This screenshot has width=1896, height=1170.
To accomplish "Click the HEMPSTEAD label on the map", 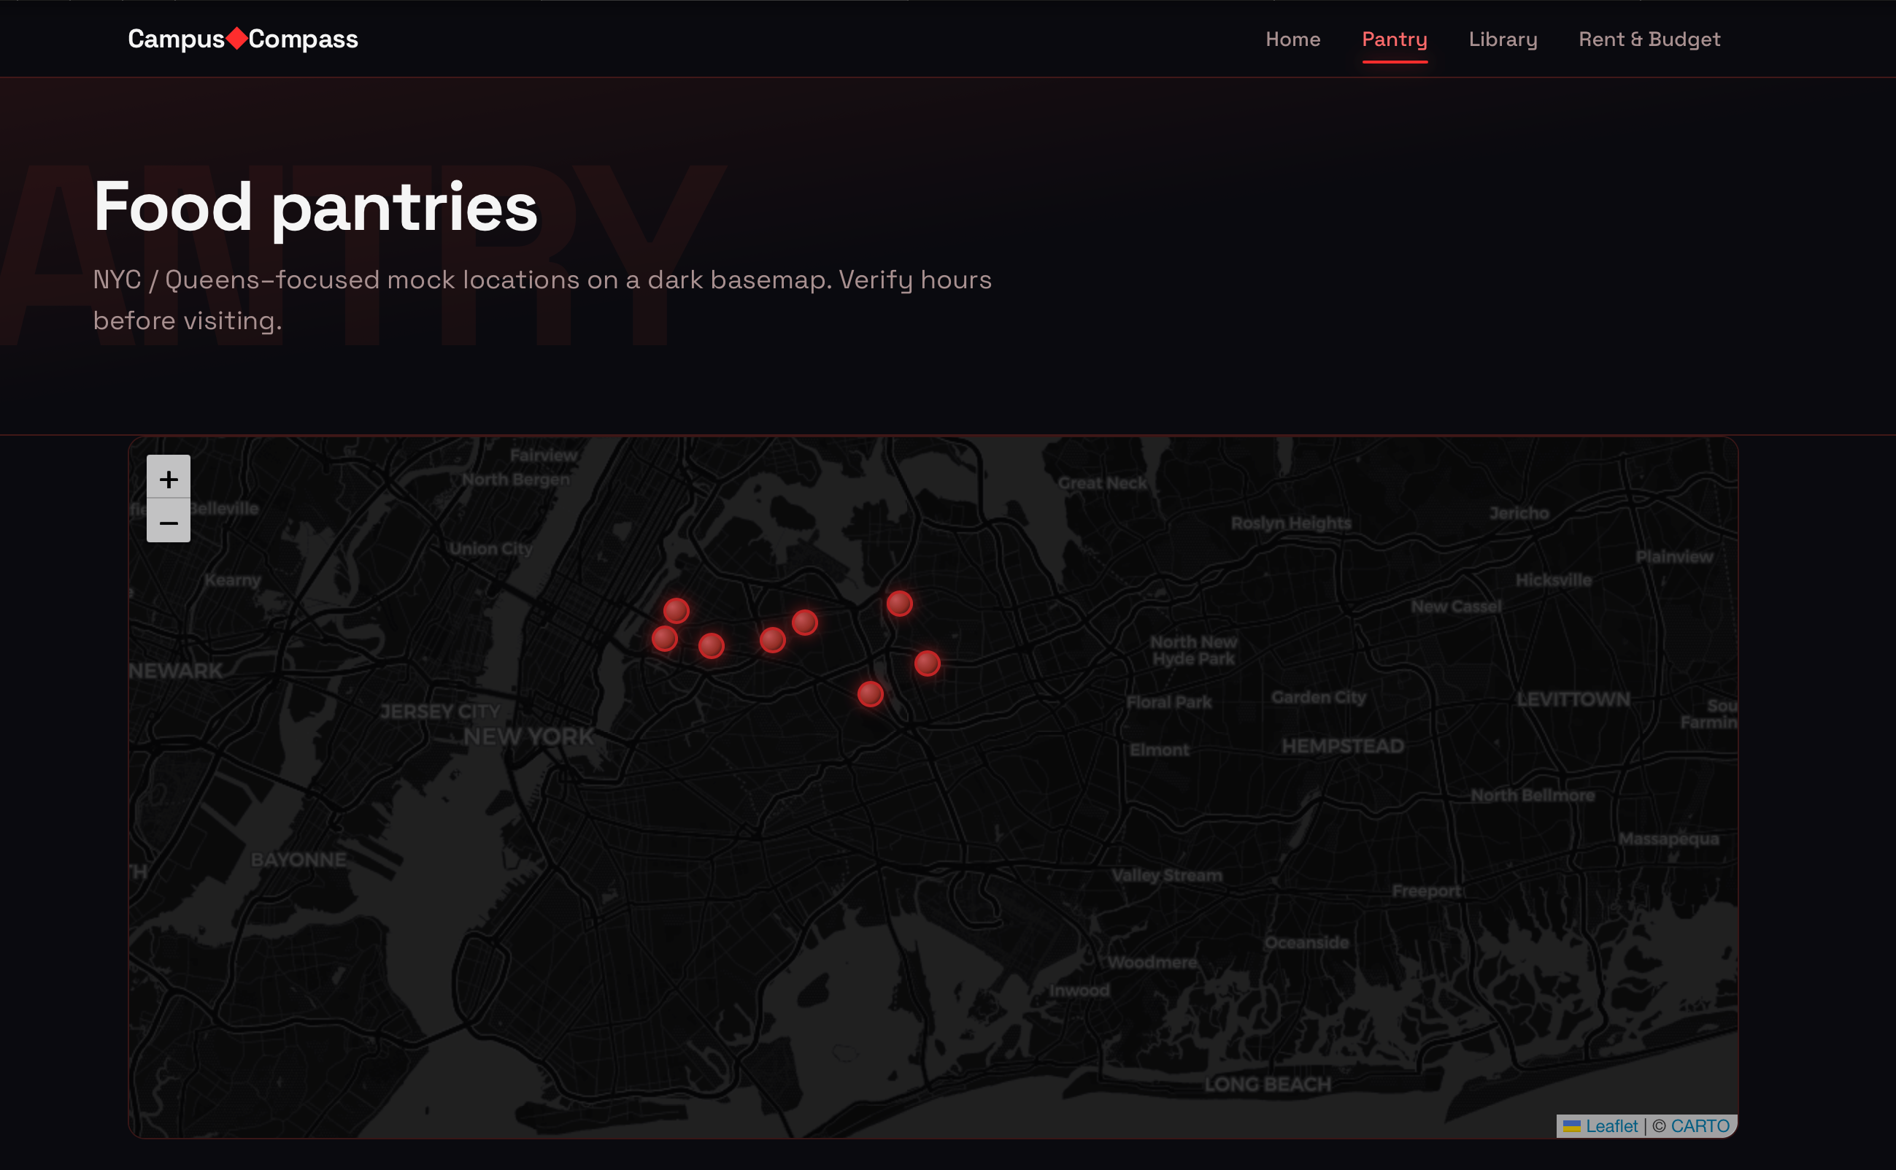I will [x=1342, y=746].
